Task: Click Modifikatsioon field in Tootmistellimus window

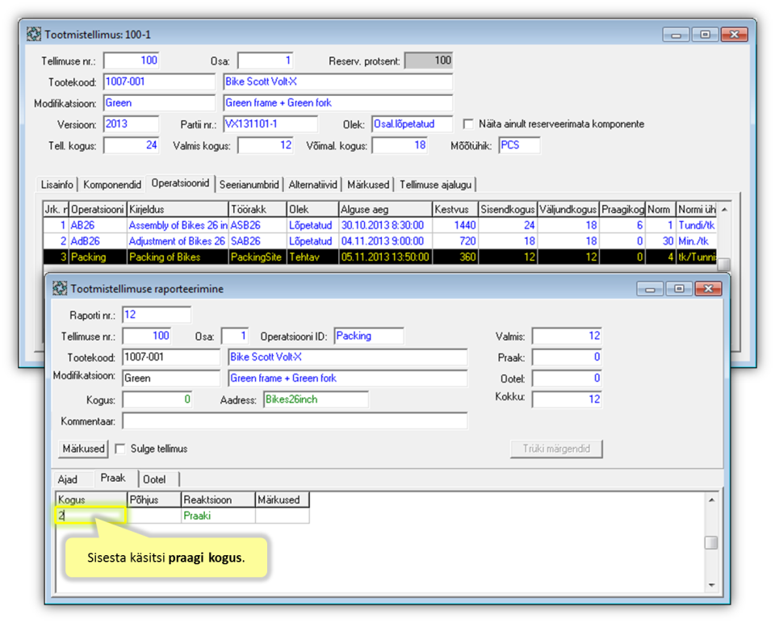Action: coord(159,102)
